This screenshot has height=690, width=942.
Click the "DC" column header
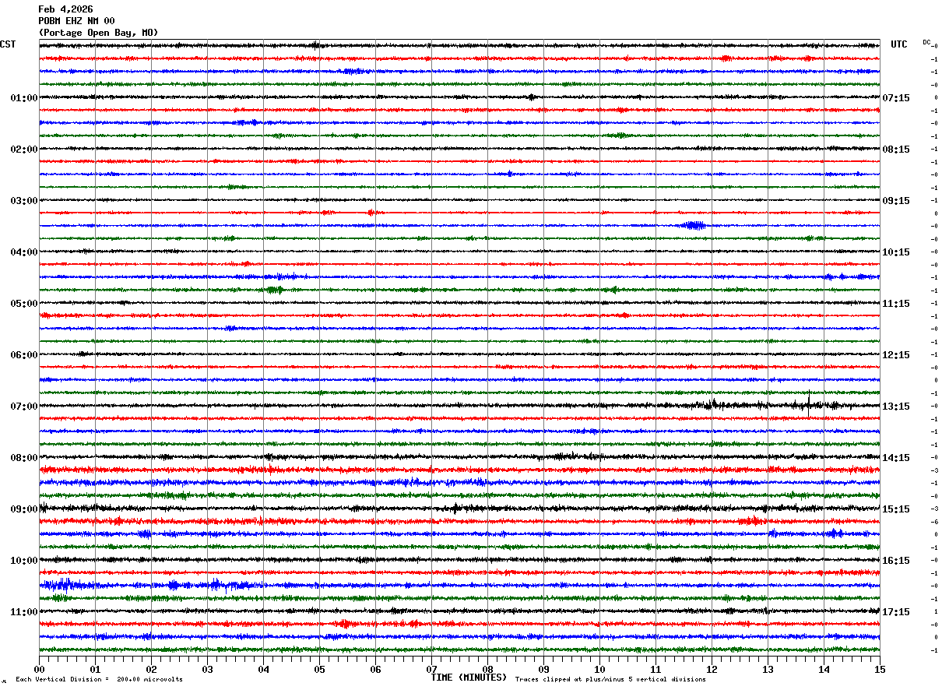926,42
